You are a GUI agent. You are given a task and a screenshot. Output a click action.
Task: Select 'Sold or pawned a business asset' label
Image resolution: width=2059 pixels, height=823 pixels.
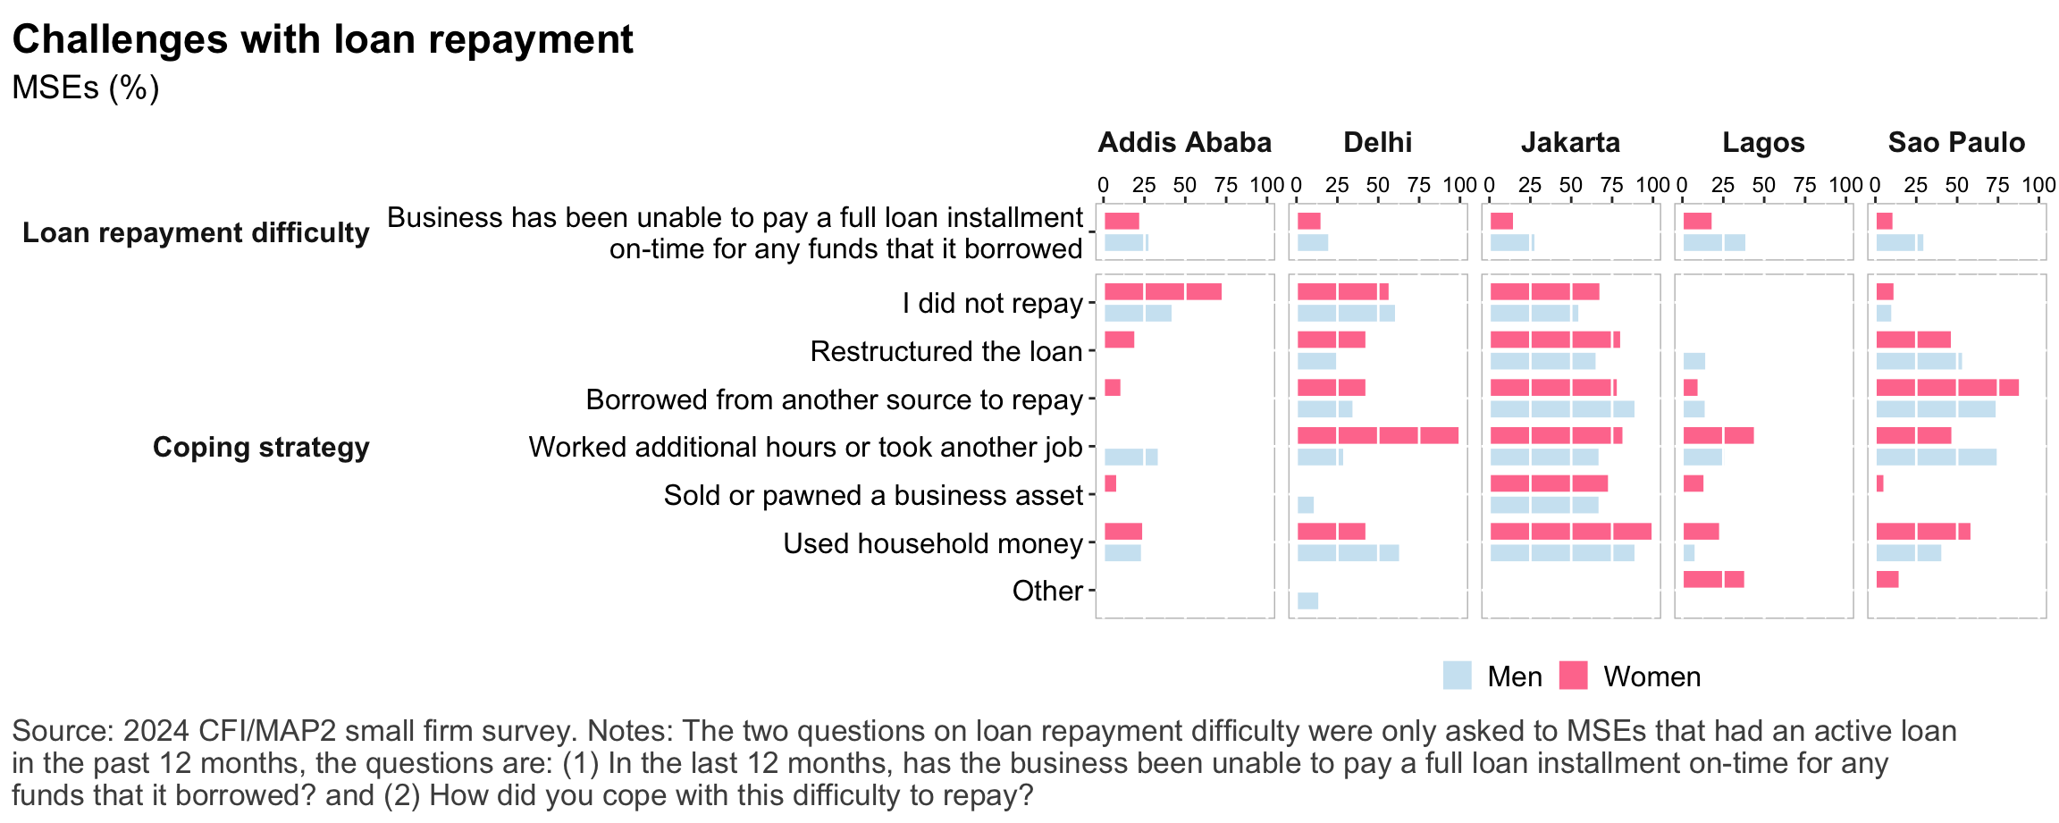(873, 495)
